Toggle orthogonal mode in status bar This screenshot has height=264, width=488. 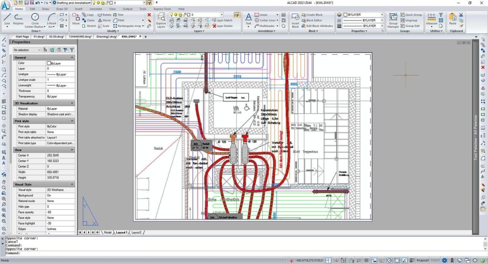pos(382,261)
